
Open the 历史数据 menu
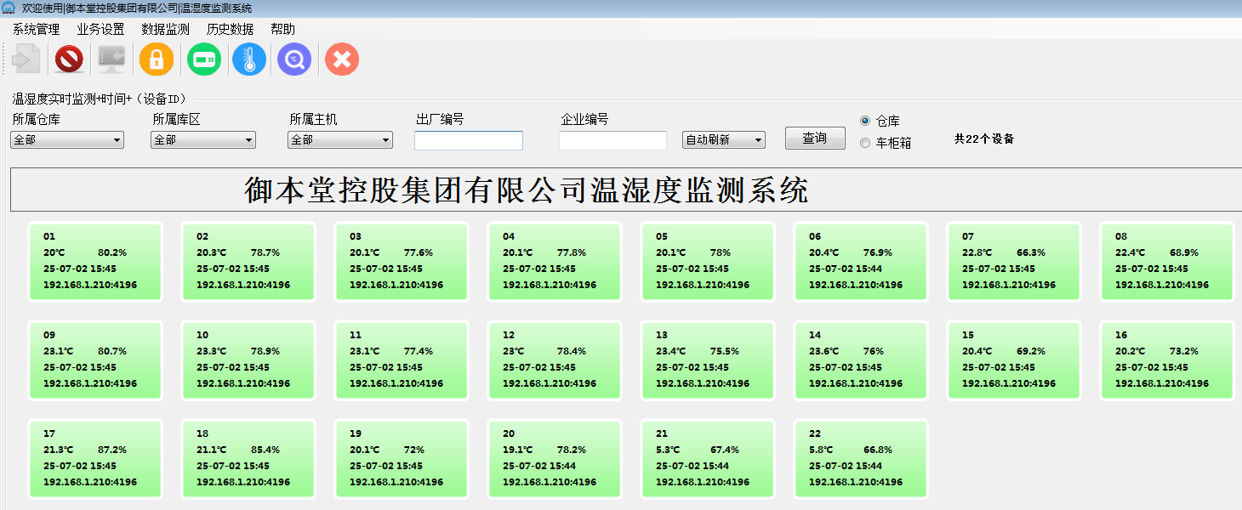tap(230, 29)
